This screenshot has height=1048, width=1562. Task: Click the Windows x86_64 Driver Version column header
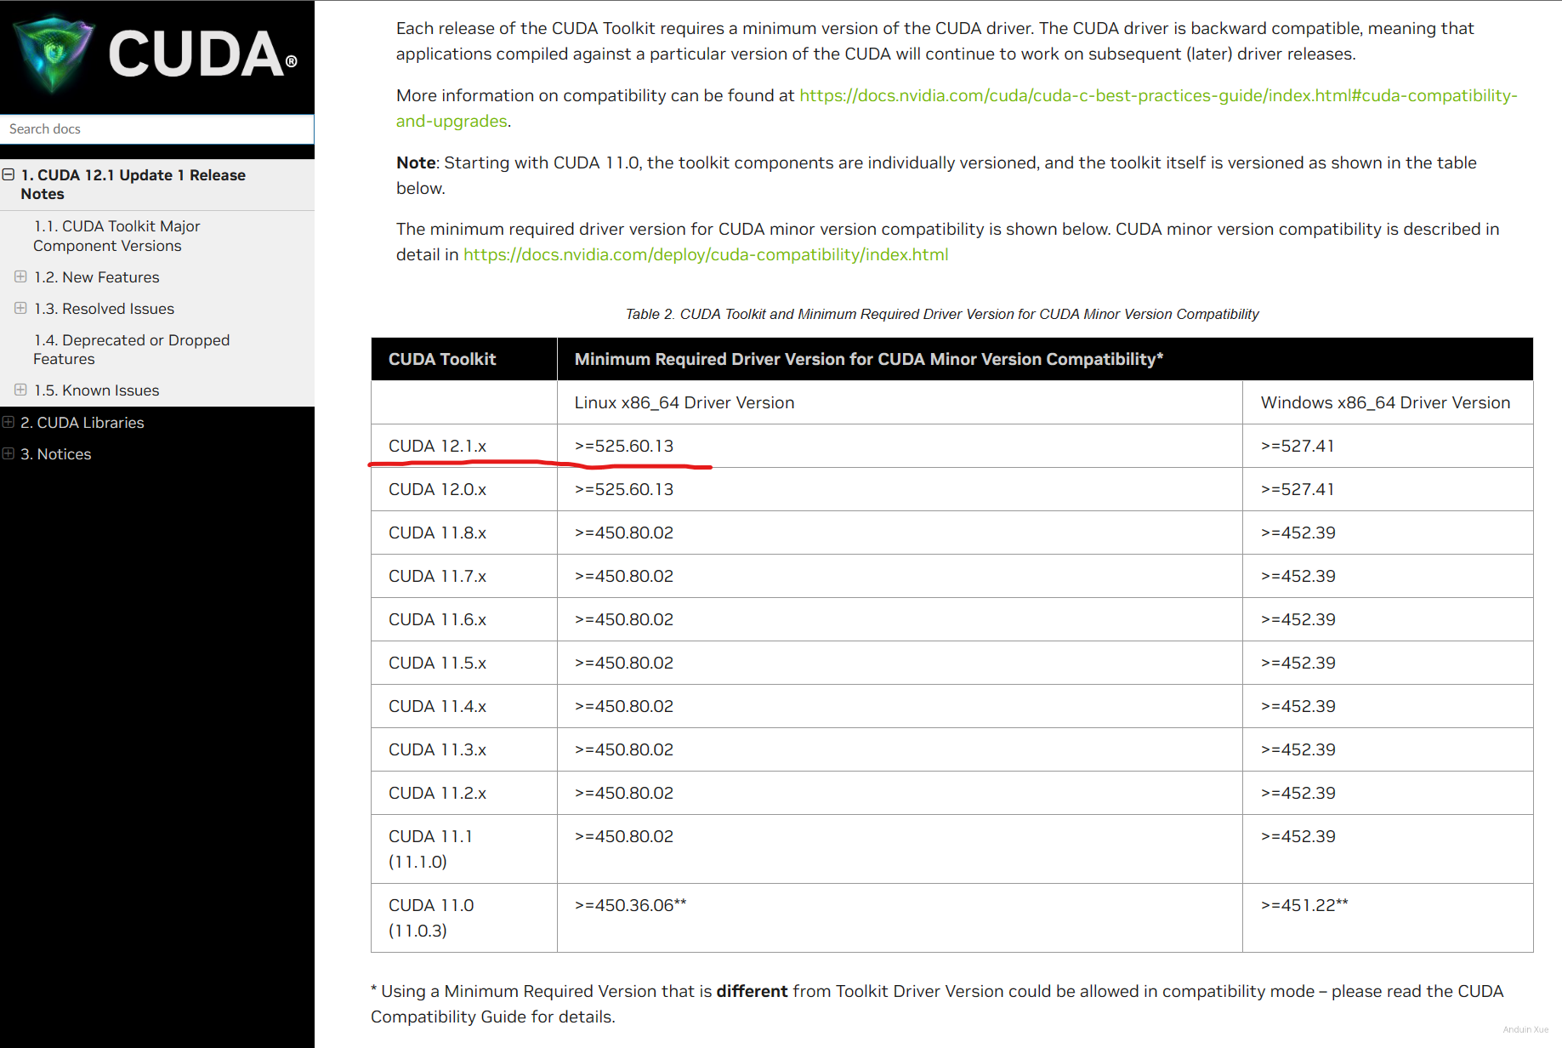click(x=1385, y=403)
